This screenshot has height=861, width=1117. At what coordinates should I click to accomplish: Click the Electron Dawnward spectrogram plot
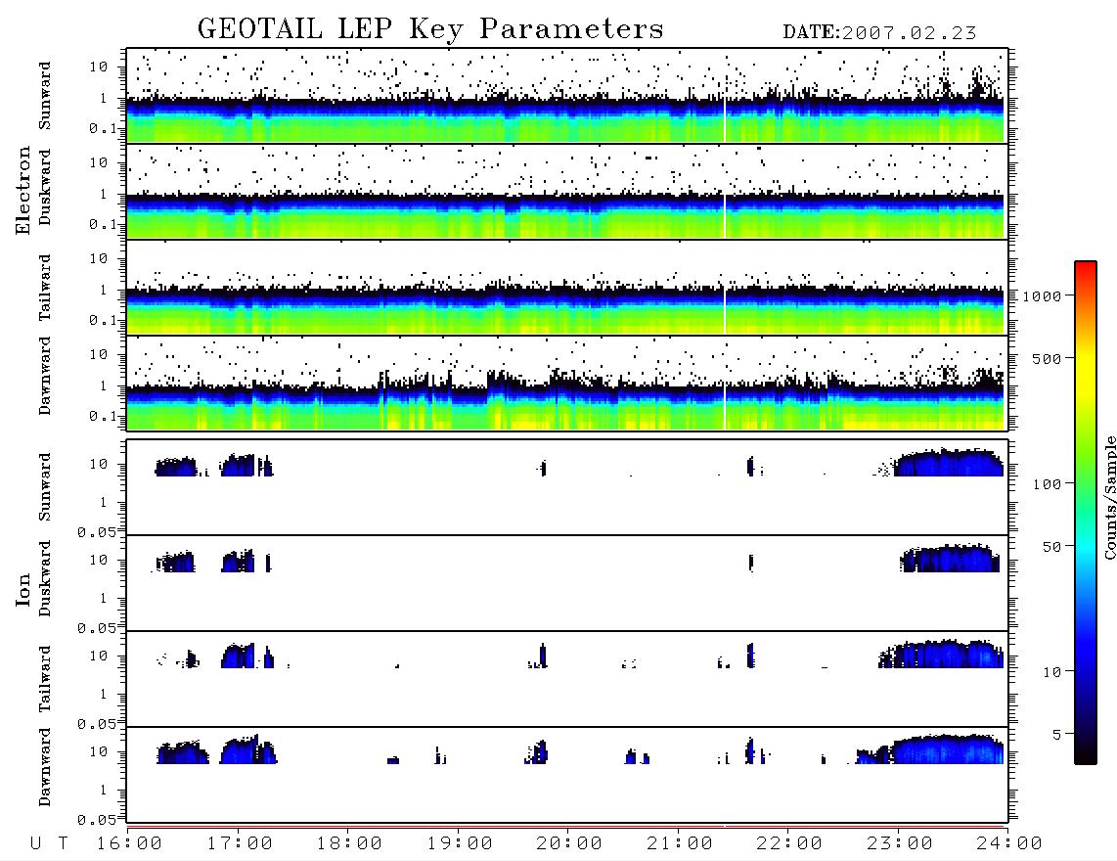pos(567,383)
